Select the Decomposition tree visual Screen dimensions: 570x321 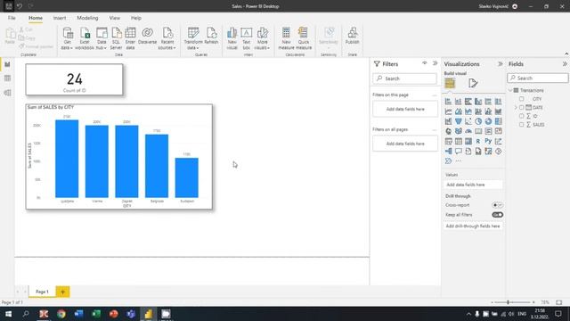pyautogui.click(x=448, y=151)
